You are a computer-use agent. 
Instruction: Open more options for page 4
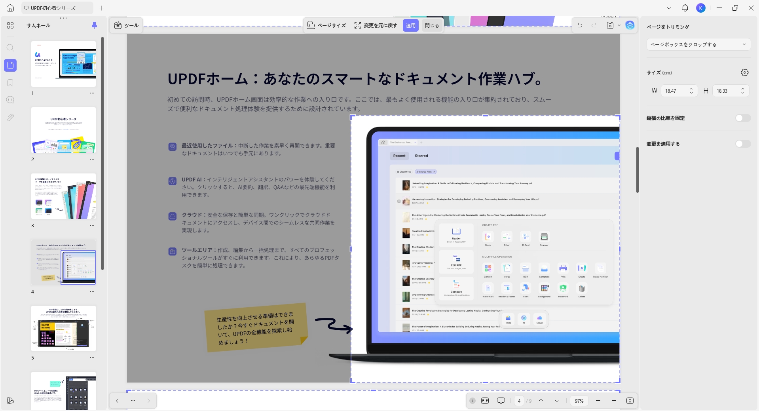92,291
